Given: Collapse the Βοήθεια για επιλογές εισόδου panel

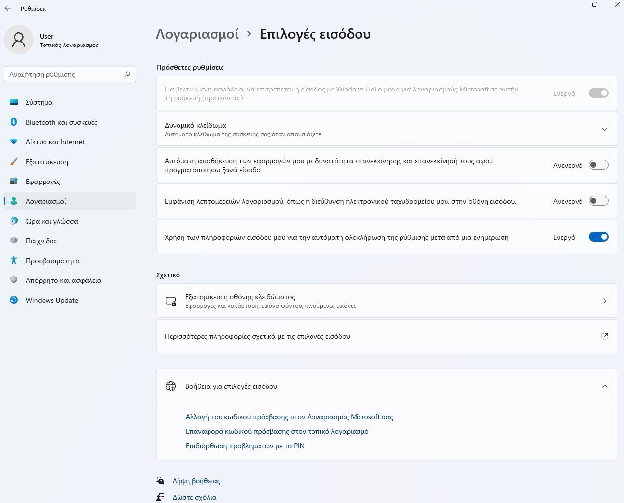Looking at the screenshot, I should [604, 386].
